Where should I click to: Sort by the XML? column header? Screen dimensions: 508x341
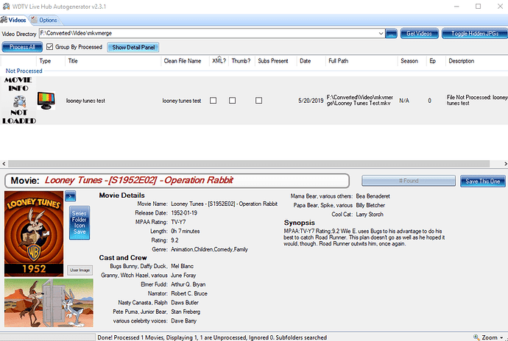pos(219,61)
